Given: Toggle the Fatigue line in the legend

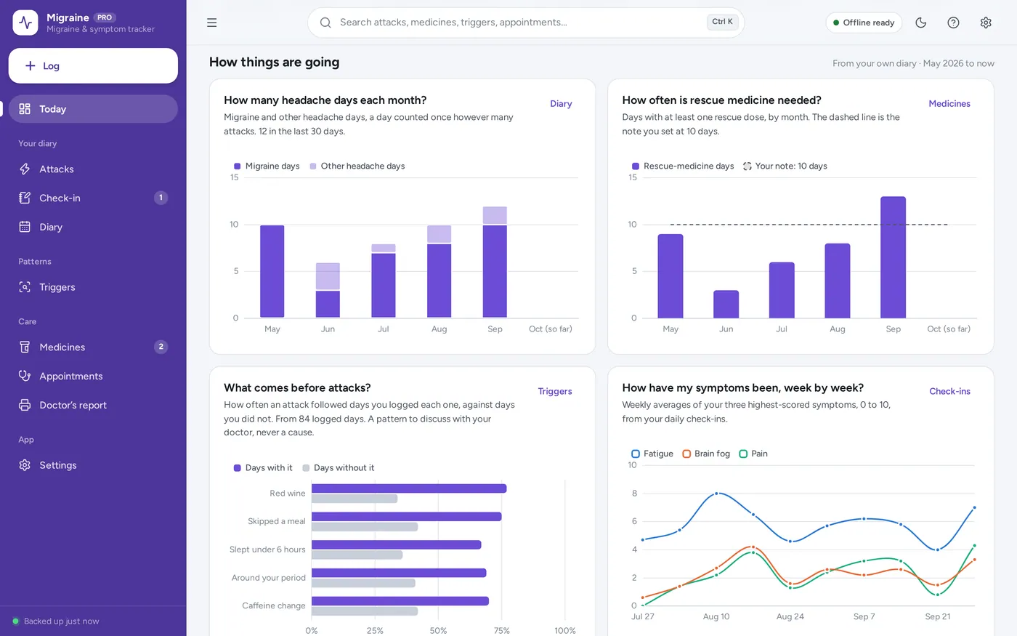Looking at the screenshot, I should 652,454.
